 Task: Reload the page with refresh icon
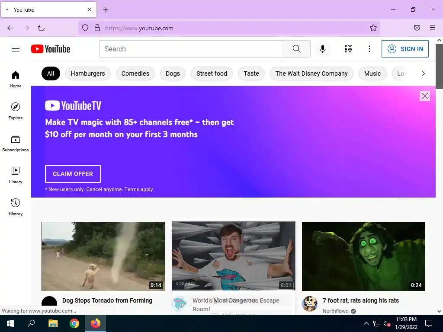(41, 28)
